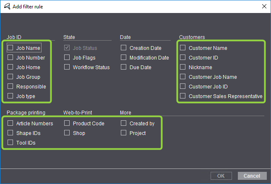Check the Nickname option

183,67
